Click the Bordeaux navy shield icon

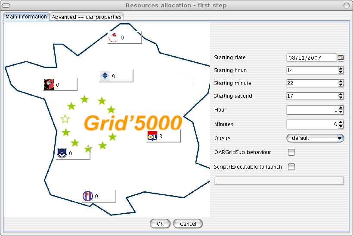62,153
